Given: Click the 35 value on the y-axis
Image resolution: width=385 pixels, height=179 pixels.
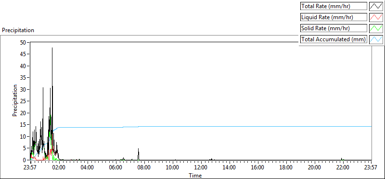Looking at the screenshot, I should point(24,78).
